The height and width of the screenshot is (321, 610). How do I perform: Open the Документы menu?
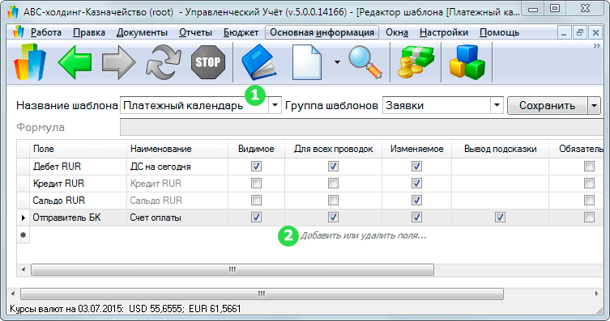click(142, 32)
